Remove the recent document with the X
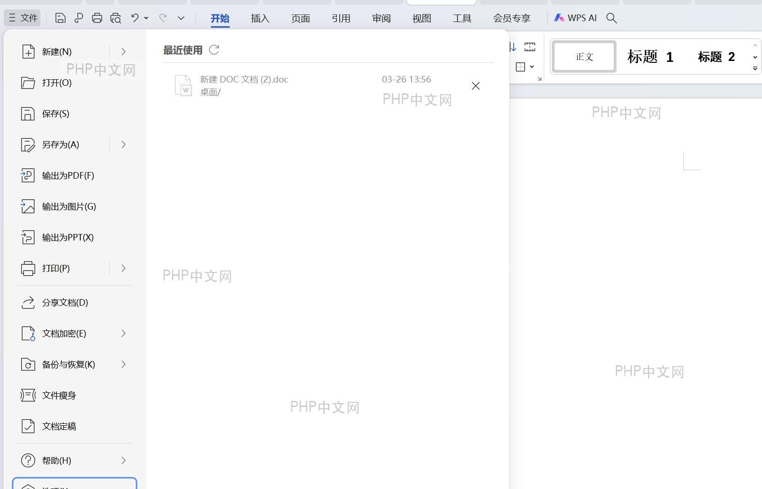This screenshot has height=489, width=762. tap(475, 86)
